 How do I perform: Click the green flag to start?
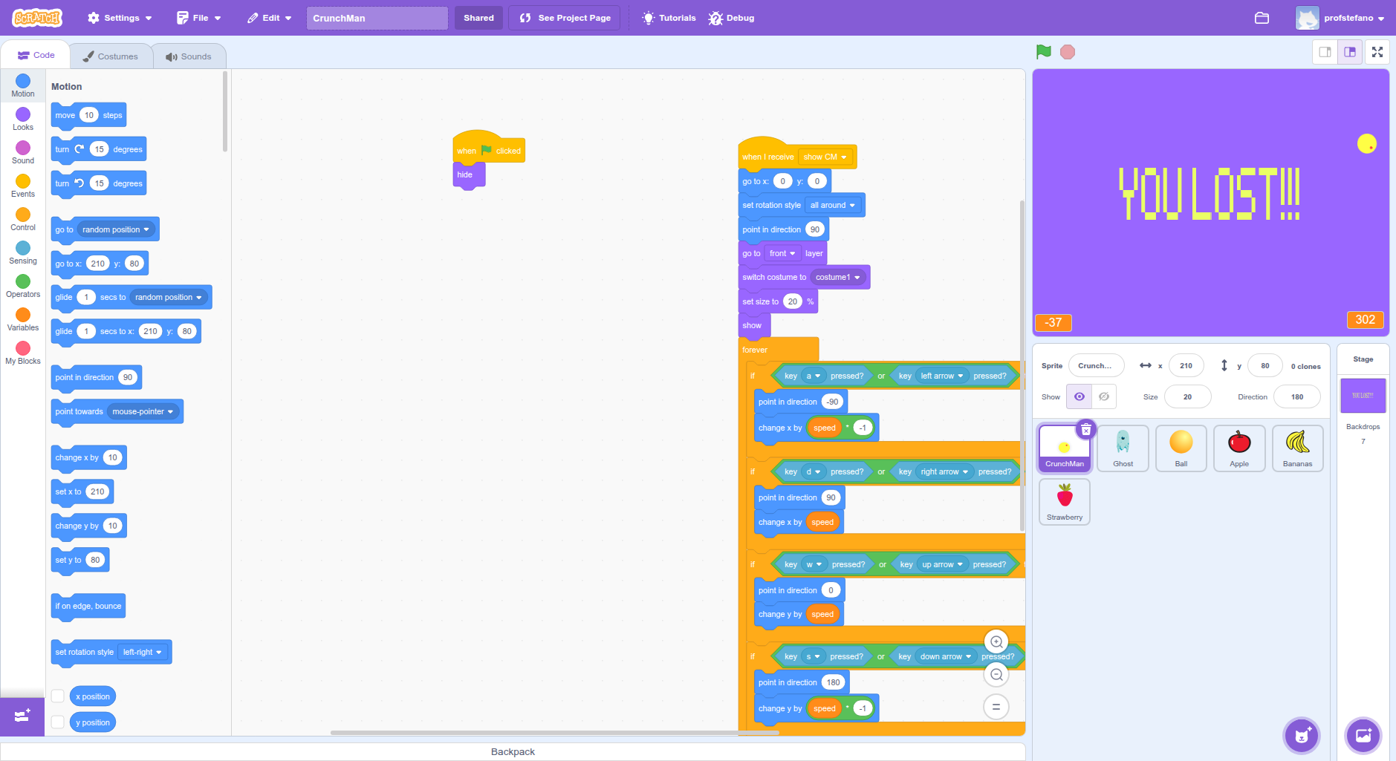click(x=1043, y=52)
